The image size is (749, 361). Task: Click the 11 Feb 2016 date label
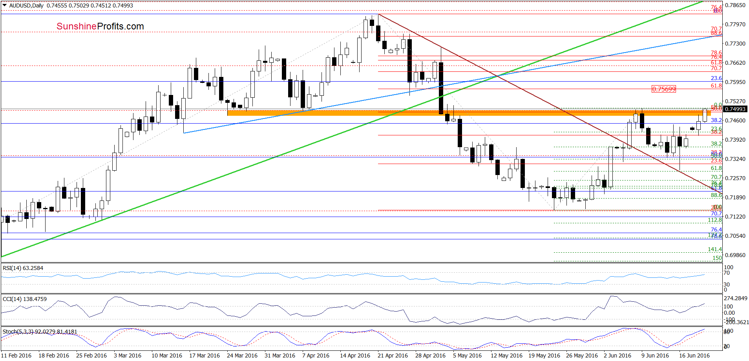tap(16, 356)
